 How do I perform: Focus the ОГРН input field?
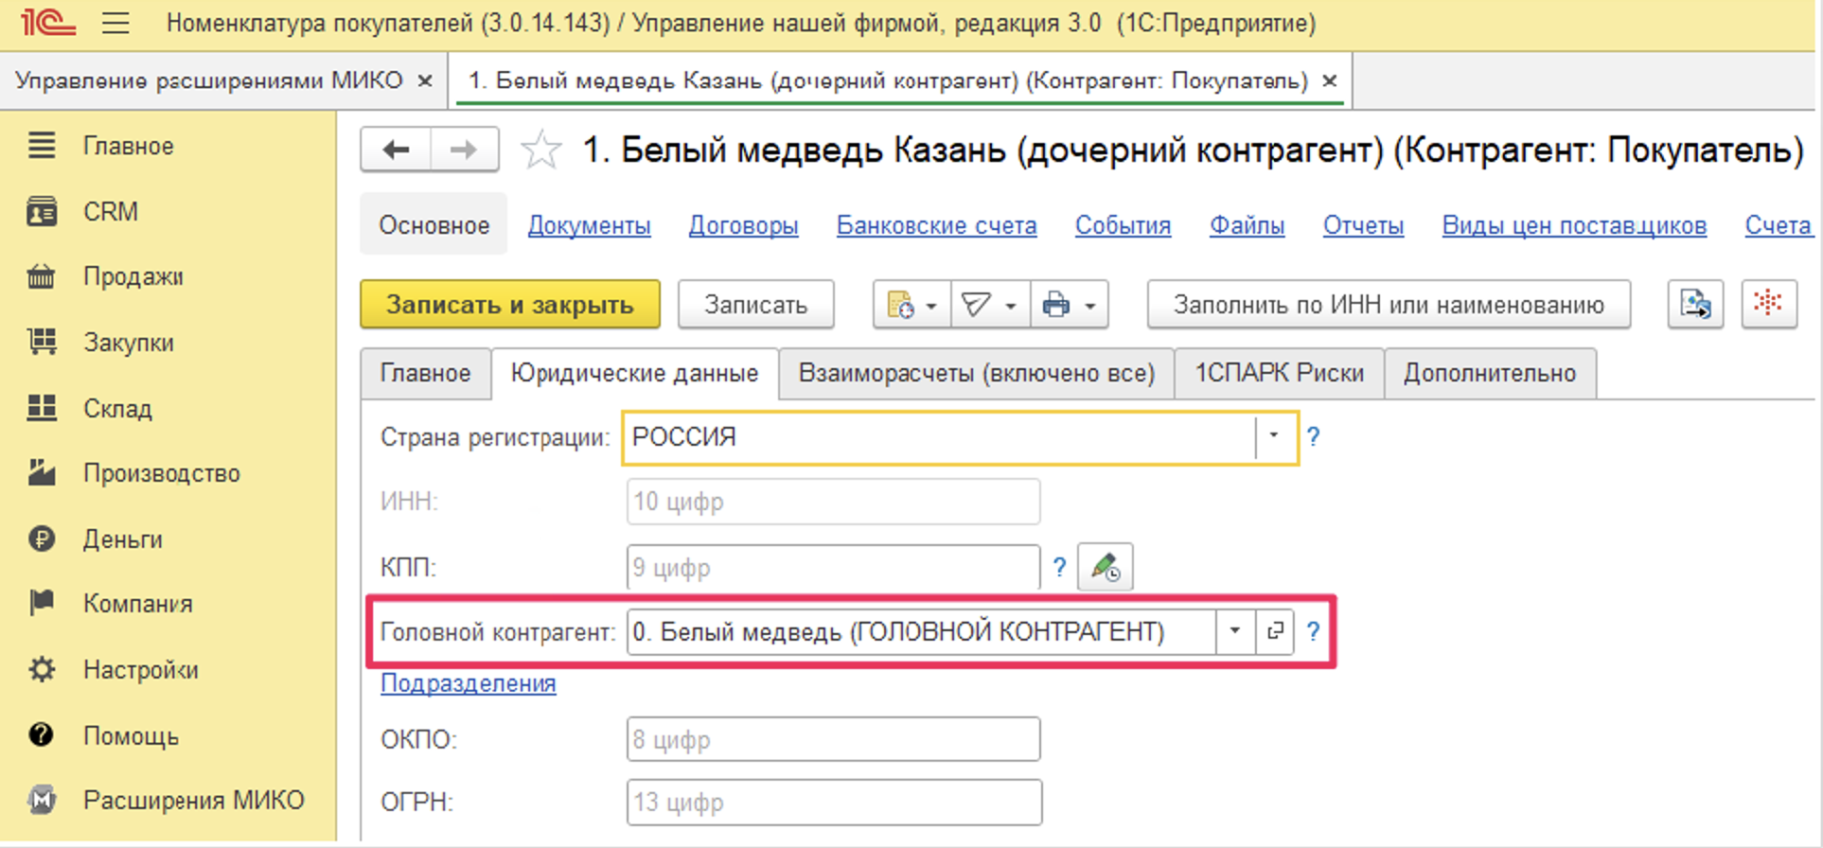tap(833, 803)
